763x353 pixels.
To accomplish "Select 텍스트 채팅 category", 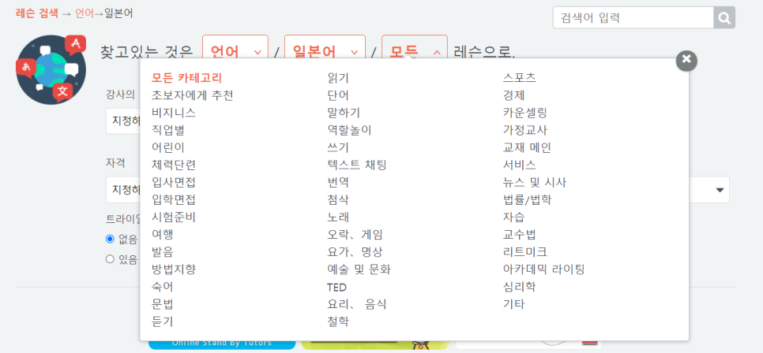I will point(357,165).
